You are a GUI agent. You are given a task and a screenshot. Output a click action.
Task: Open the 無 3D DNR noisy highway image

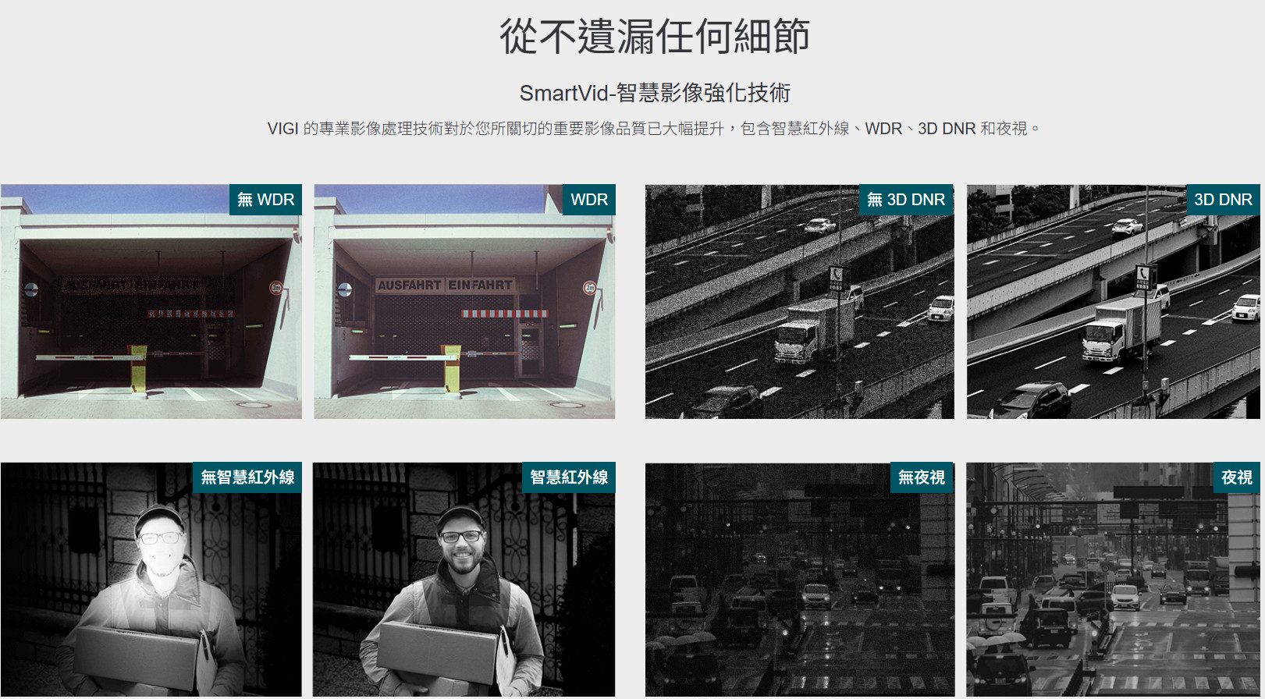pyautogui.click(x=799, y=302)
